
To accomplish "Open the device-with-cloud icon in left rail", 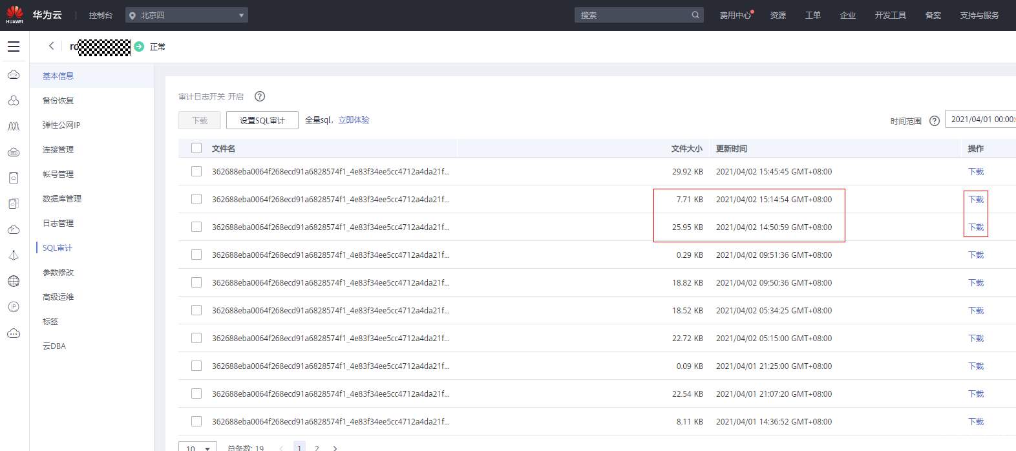I will 14,178.
